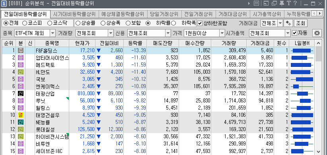
Task: Select the 보합 radio button
Action: pyautogui.click(x=128, y=23)
